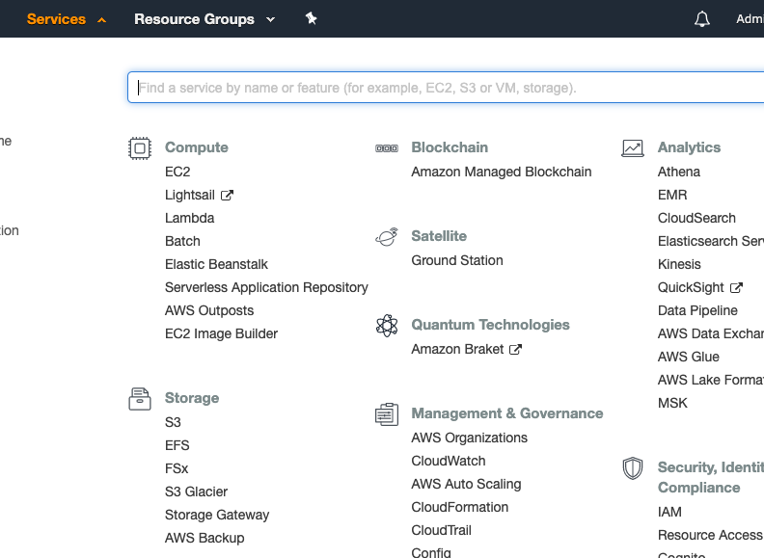
Task: Go to S3 storage service
Action: tap(173, 422)
